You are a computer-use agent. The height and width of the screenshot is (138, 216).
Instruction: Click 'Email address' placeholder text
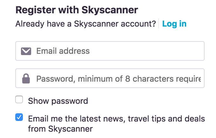pyautogui.click(x=63, y=51)
